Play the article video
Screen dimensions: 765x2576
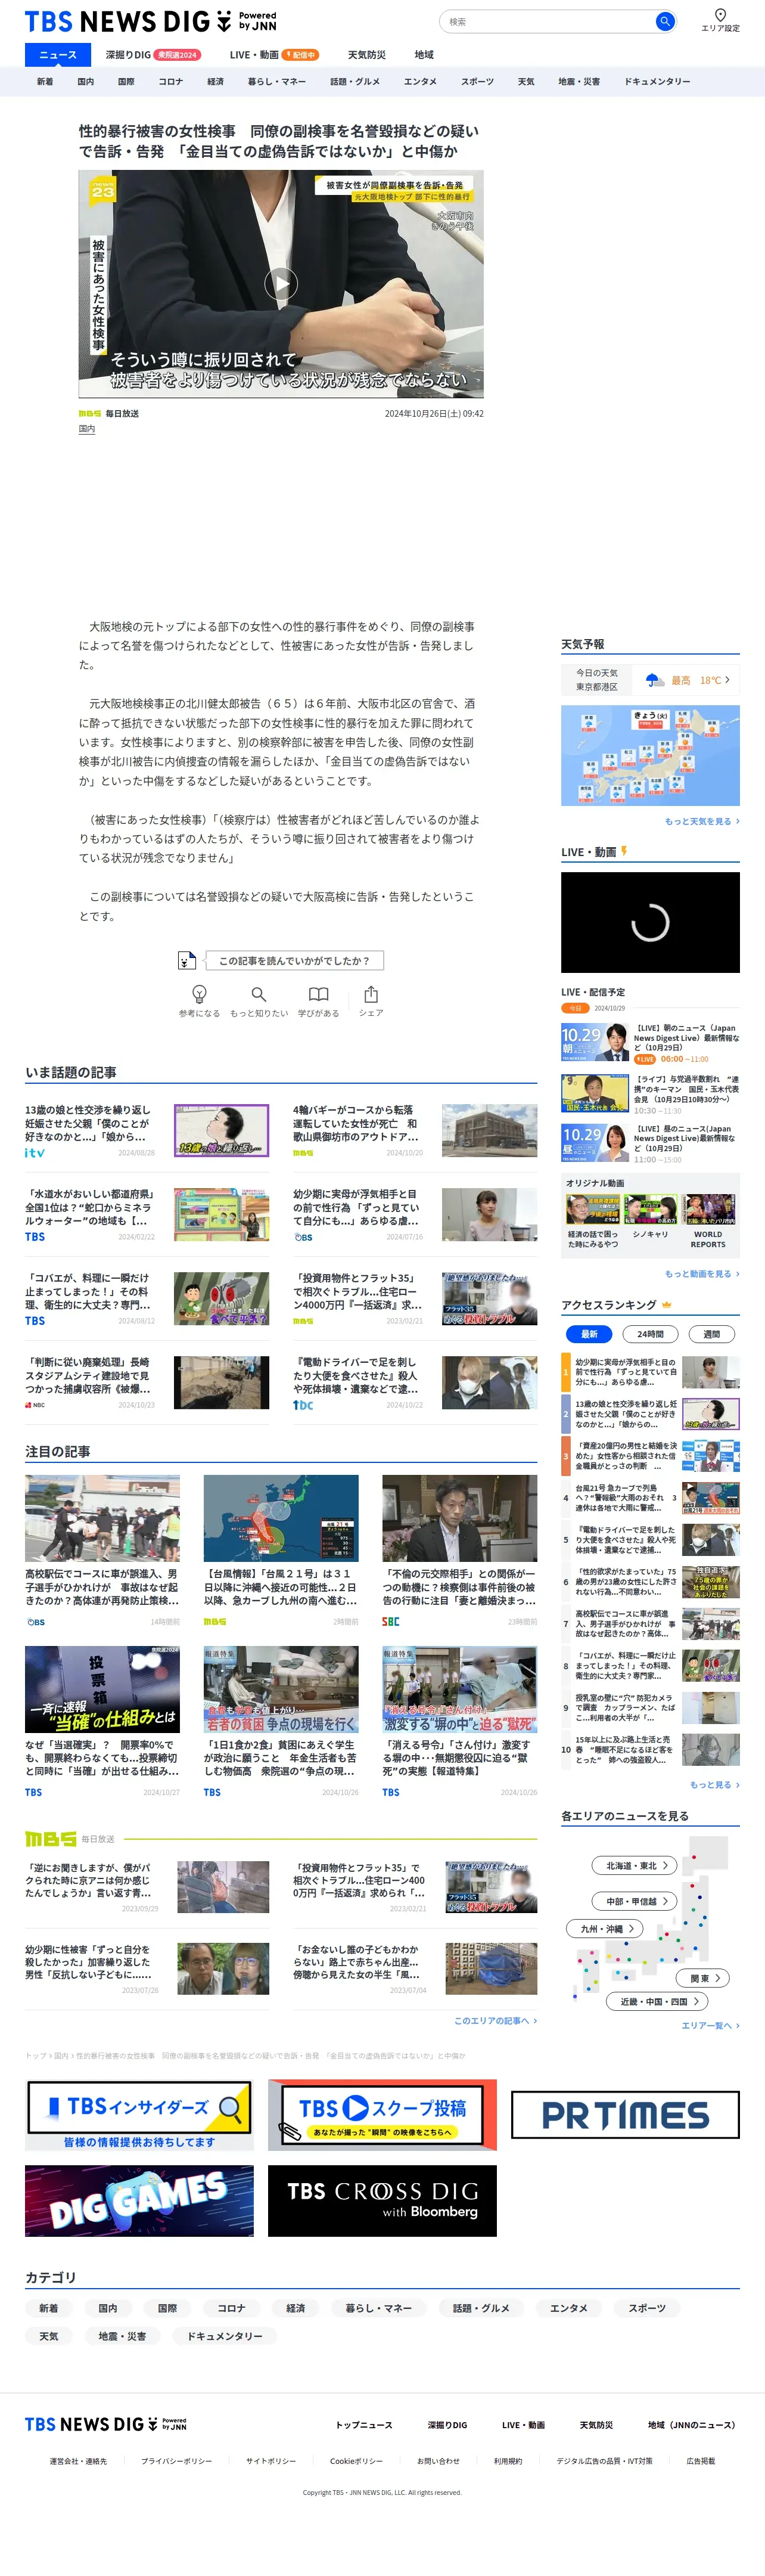click(281, 284)
